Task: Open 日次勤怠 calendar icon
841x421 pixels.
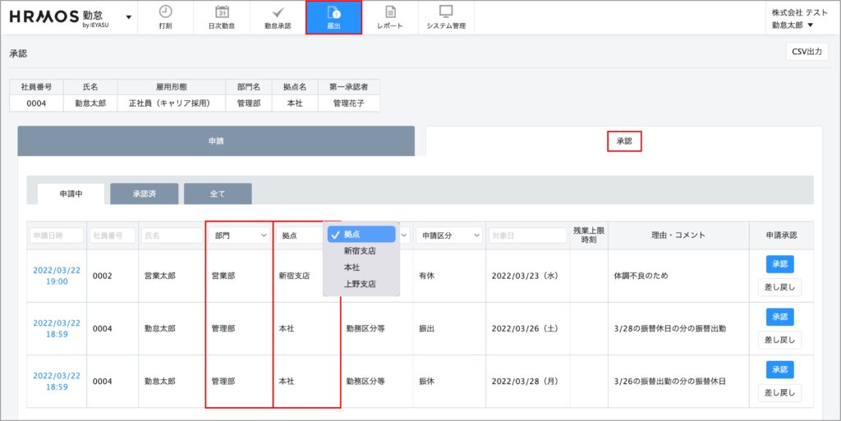Action: 221,12
